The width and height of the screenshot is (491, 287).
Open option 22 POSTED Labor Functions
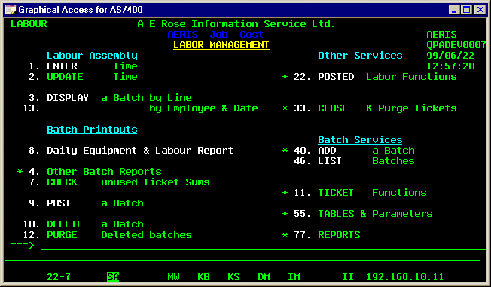pyautogui.click(x=370, y=77)
